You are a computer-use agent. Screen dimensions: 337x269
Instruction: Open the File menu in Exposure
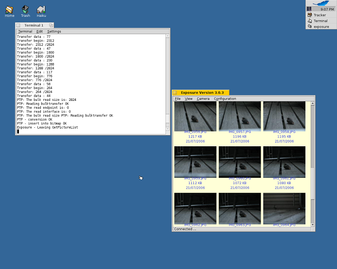click(x=178, y=99)
